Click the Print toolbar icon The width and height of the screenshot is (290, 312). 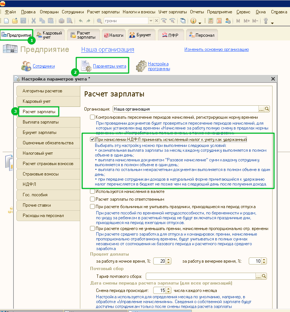pos(61,21)
